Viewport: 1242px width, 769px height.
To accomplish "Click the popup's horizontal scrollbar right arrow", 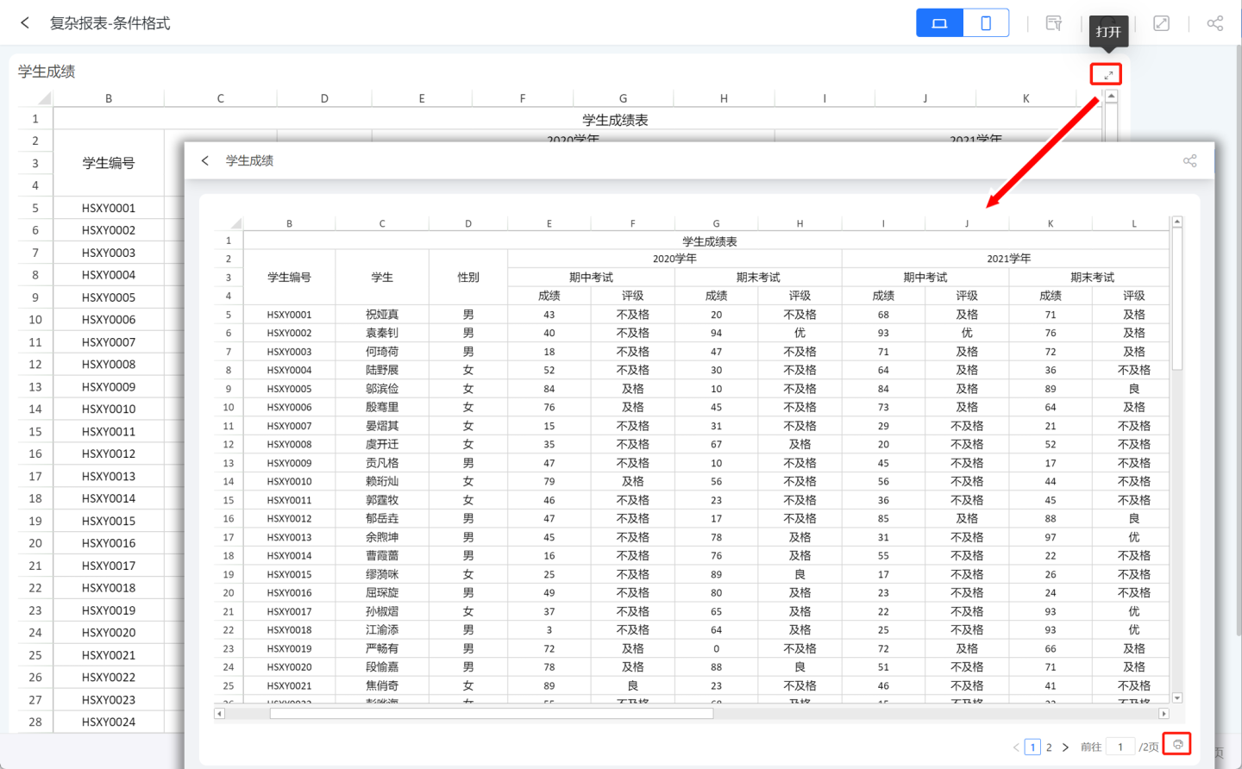I will coord(1164,714).
